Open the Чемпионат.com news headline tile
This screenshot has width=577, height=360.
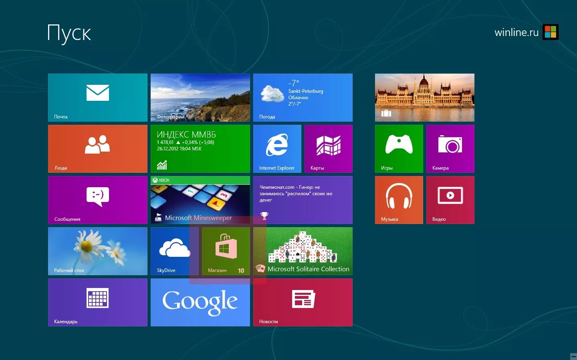303,200
